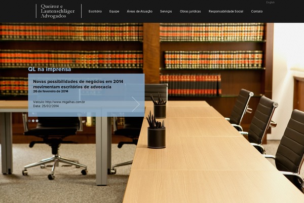Open the 'Novas possibilidades de negócios em 2014' headline
This screenshot has width=304, height=203.
[x=78, y=84]
